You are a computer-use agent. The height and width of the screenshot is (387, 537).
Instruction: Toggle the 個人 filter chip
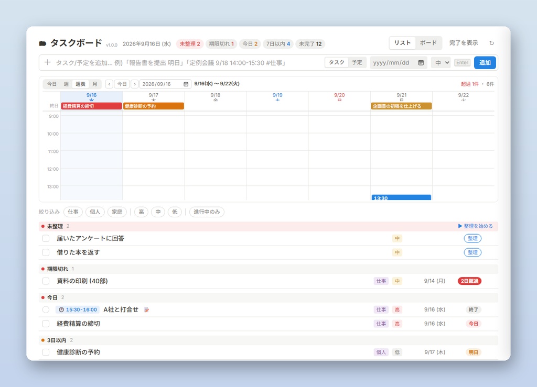tap(95, 212)
